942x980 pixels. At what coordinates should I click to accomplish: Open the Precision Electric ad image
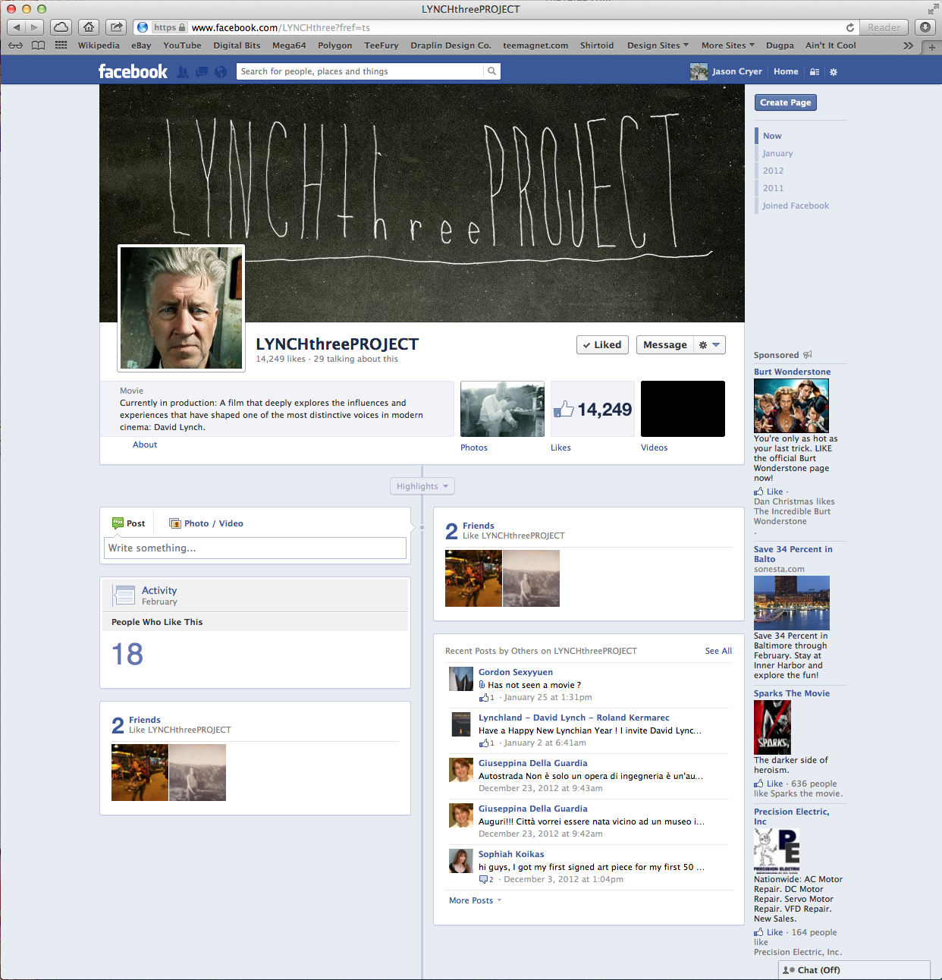(x=777, y=850)
